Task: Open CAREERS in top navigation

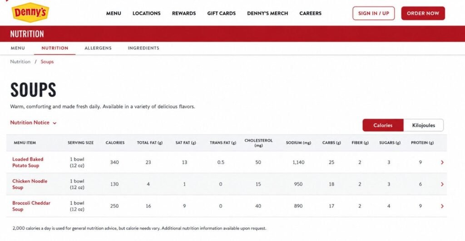Action: coord(311,13)
